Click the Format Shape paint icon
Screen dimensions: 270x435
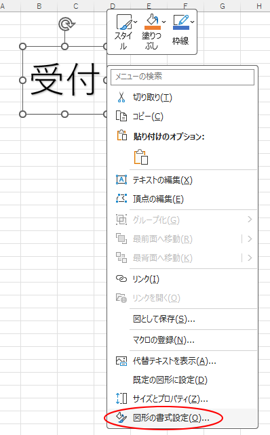pos(121,417)
